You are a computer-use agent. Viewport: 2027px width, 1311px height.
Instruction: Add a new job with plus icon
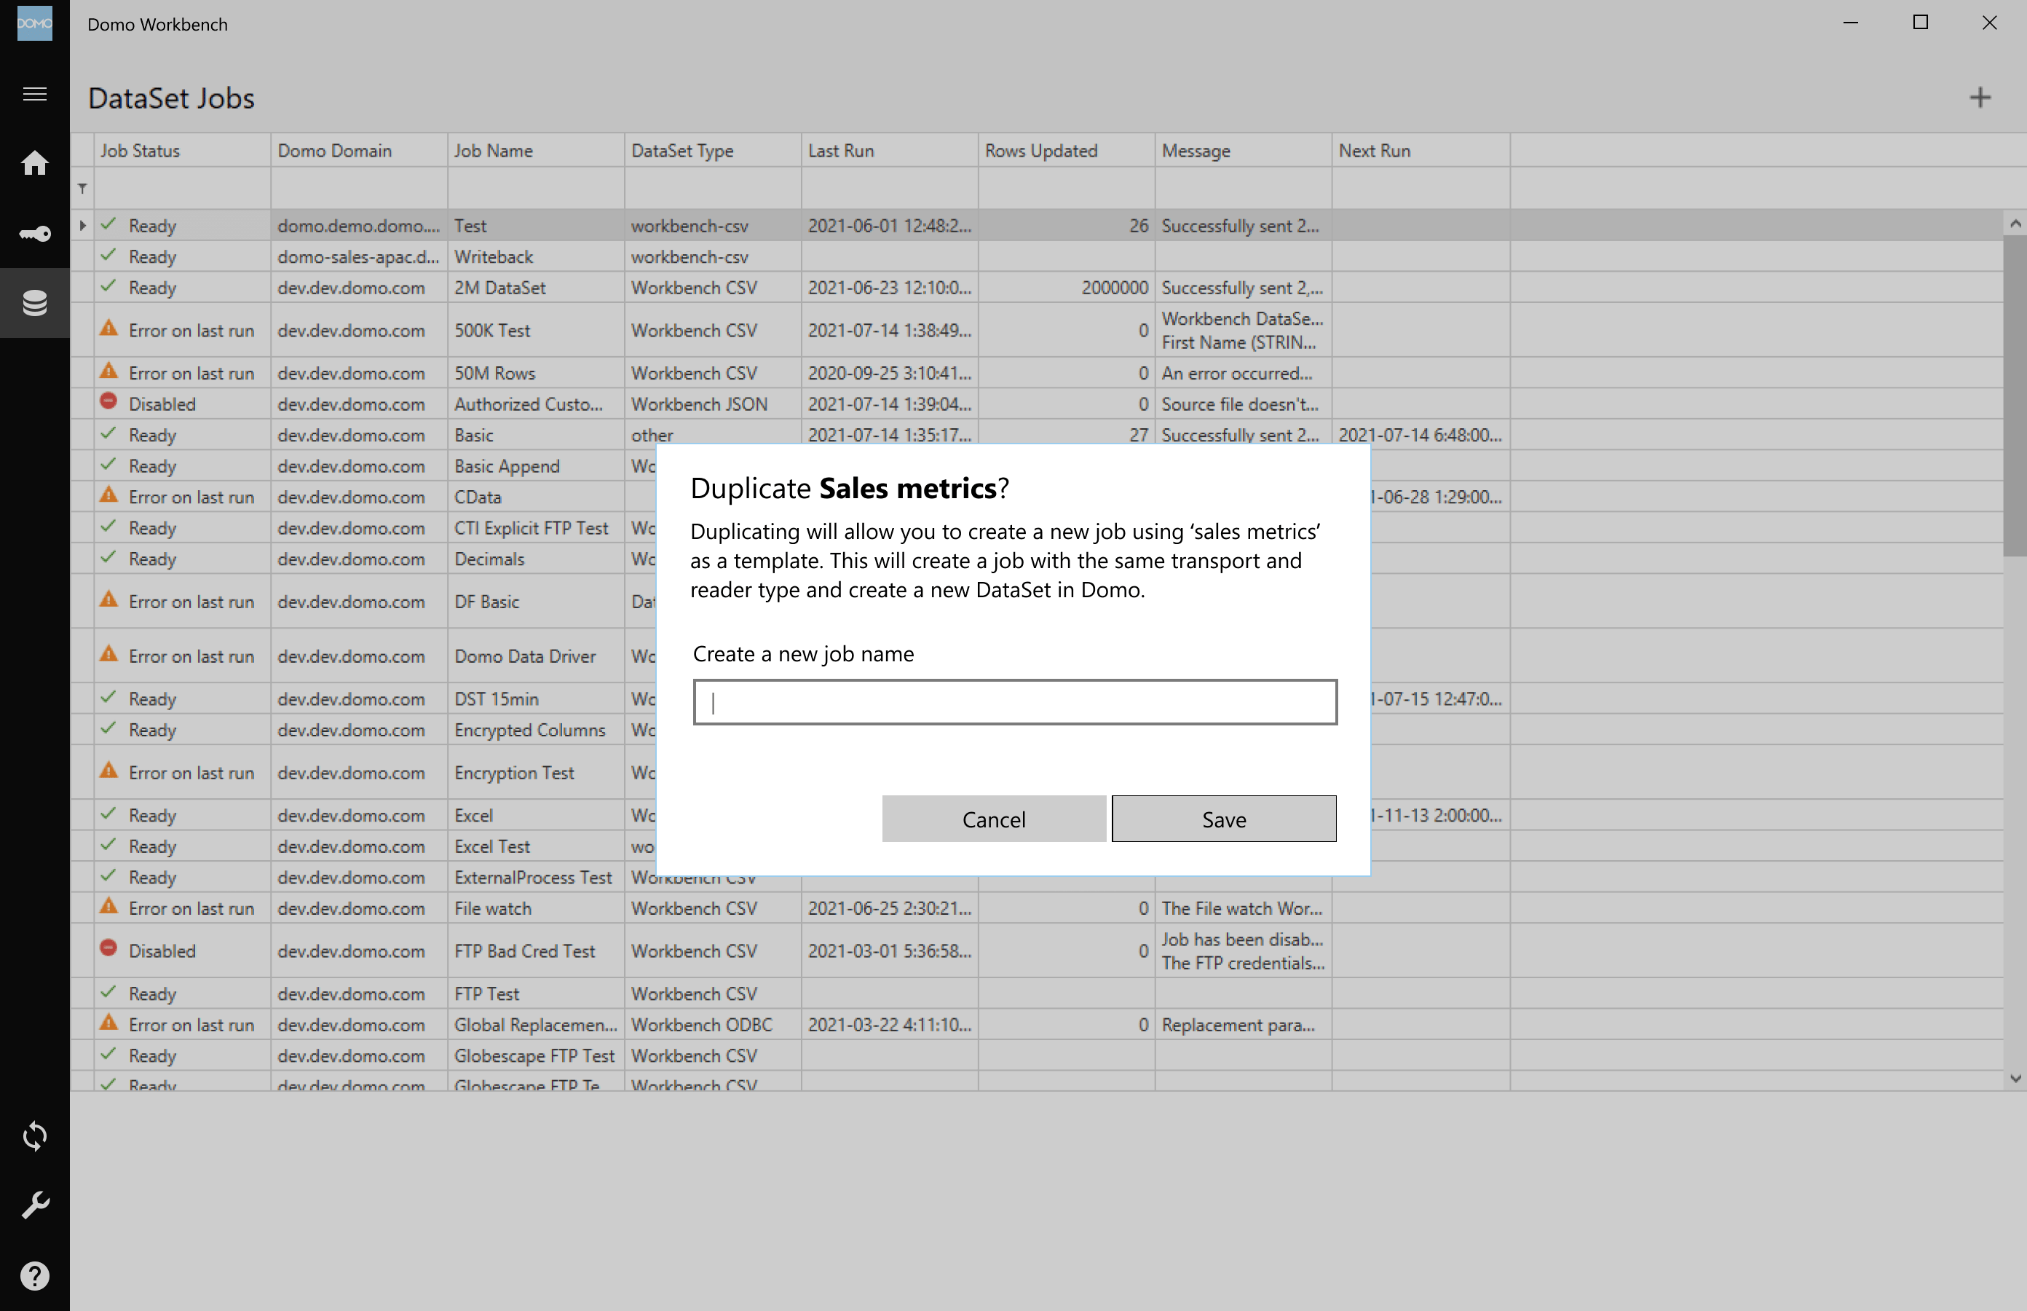[x=1980, y=98]
